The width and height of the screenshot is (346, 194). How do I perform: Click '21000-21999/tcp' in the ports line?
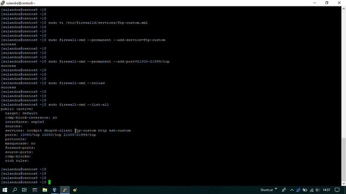tap(79, 135)
